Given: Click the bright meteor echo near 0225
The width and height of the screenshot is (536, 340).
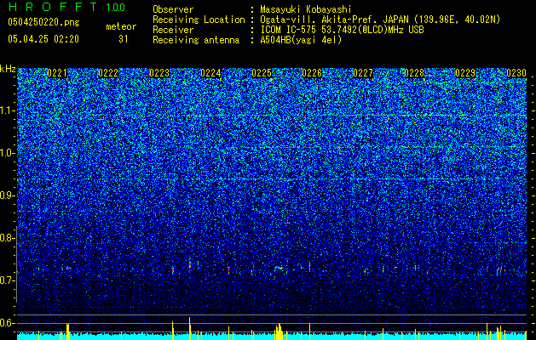Looking at the screenshot, I should [x=279, y=268].
